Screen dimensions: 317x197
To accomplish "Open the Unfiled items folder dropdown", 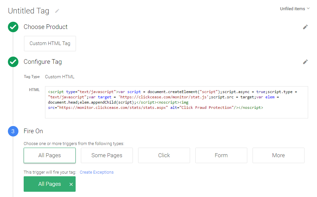I will pyautogui.click(x=295, y=9).
